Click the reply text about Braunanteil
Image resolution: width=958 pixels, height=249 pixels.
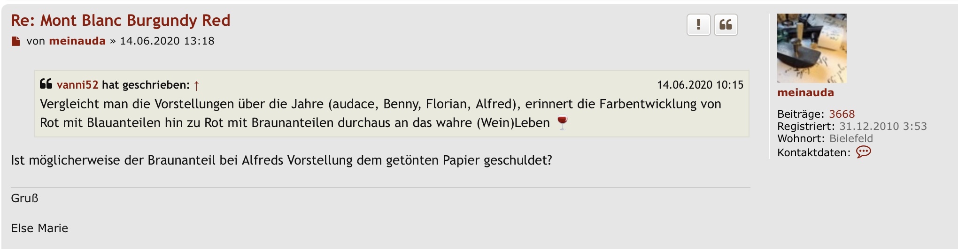(x=281, y=160)
